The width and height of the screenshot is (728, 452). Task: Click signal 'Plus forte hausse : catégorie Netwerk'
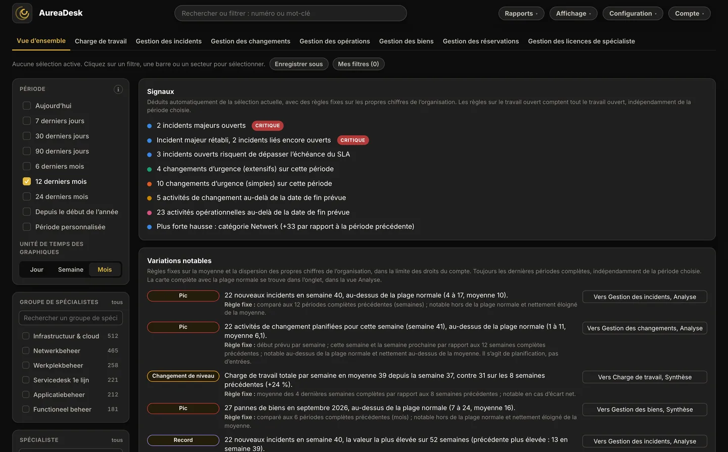tap(286, 227)
